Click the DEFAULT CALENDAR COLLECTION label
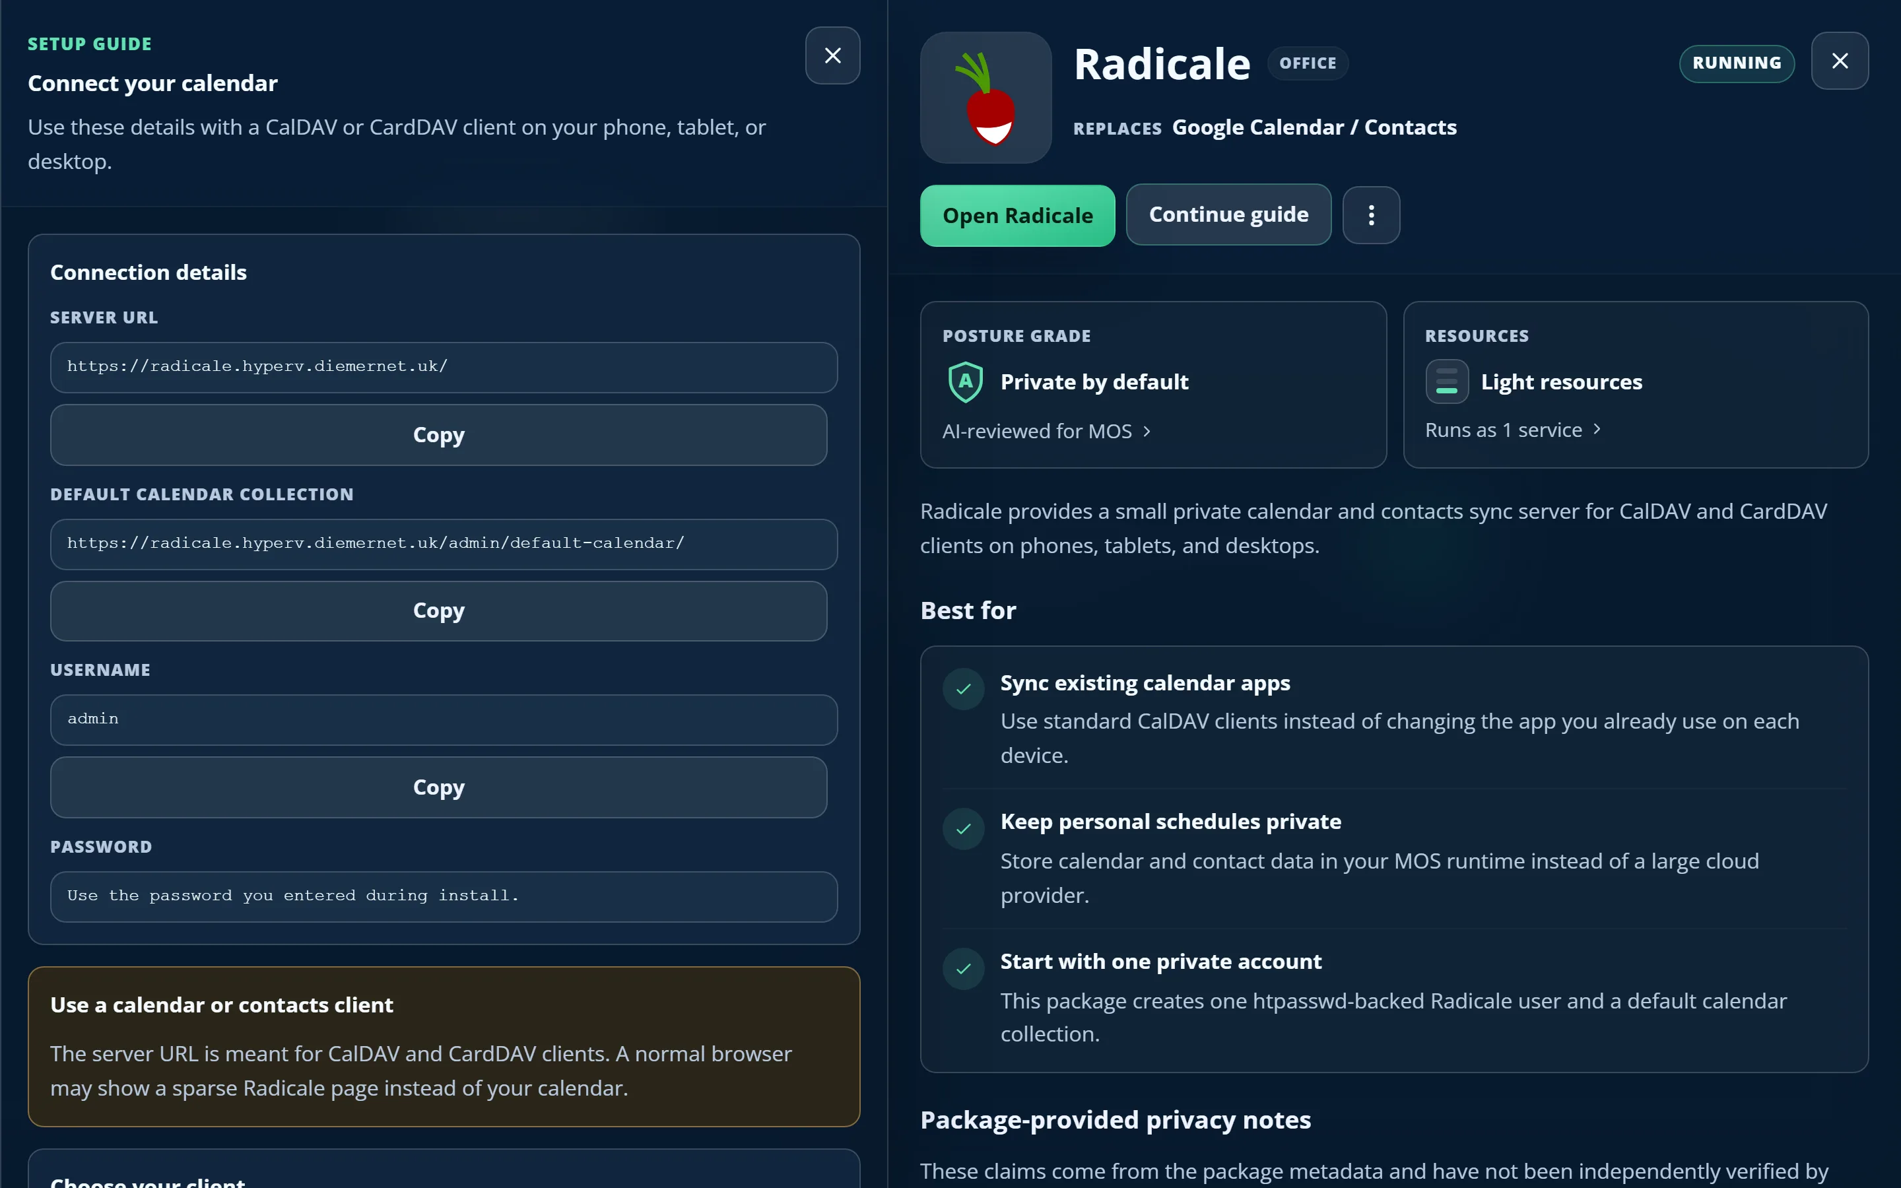 [202, 494]
